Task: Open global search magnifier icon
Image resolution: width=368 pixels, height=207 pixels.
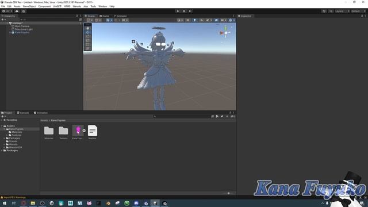Action: tap(331, 11)
